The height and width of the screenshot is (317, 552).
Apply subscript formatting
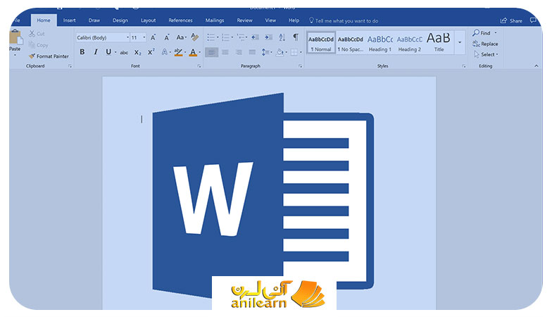pyautogui.click(x=138, y=52)
